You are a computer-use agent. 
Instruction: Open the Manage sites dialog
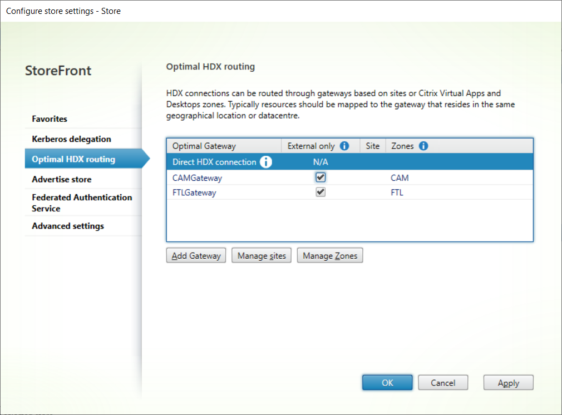[x=262, y=256]
